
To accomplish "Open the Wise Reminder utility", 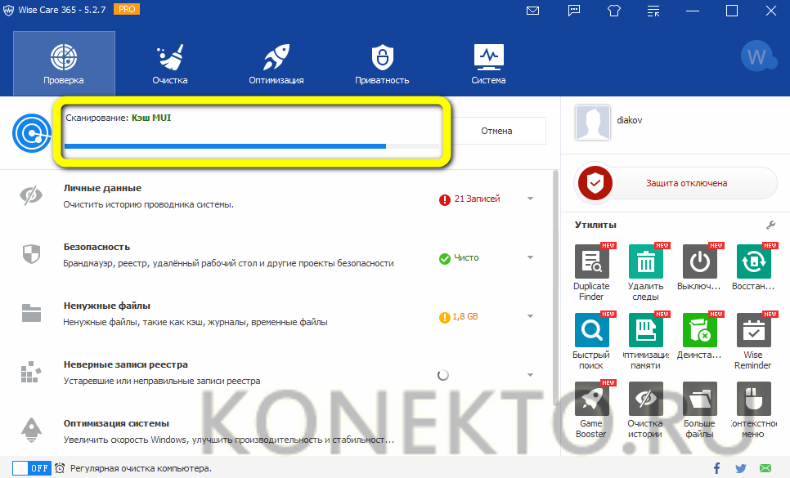I will [752, 331].
